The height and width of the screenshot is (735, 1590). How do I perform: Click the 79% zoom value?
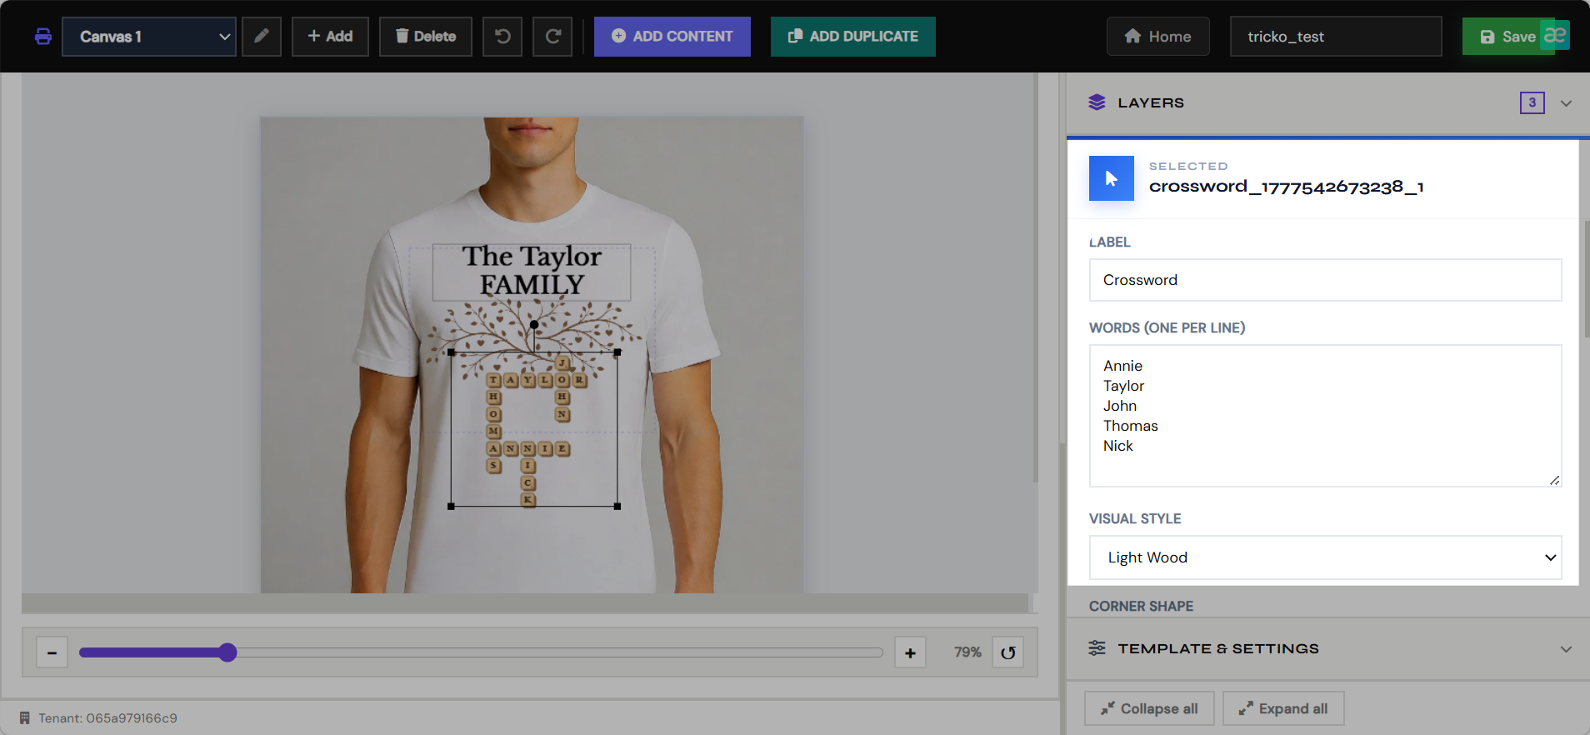pos(967,652)
